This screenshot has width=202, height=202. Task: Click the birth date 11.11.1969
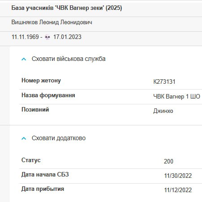point(25,37)
